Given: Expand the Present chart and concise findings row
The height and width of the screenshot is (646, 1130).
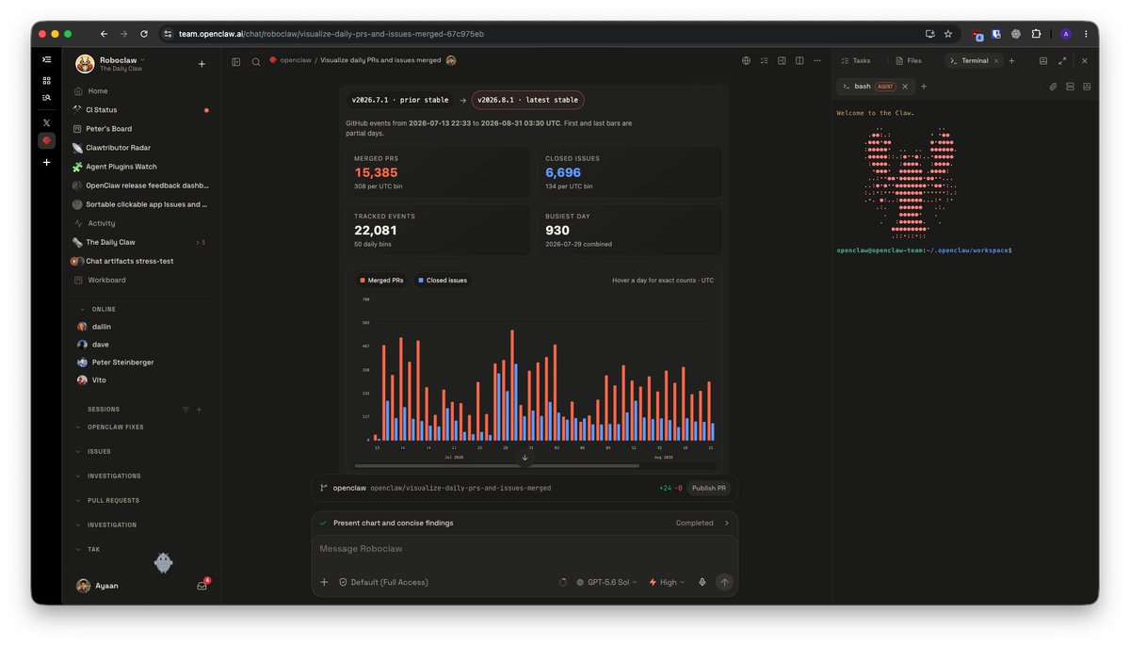Looking at the screenshot, I should tap(525, 523).
